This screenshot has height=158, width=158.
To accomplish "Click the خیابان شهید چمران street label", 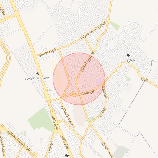I will click(x=94, y=30).
